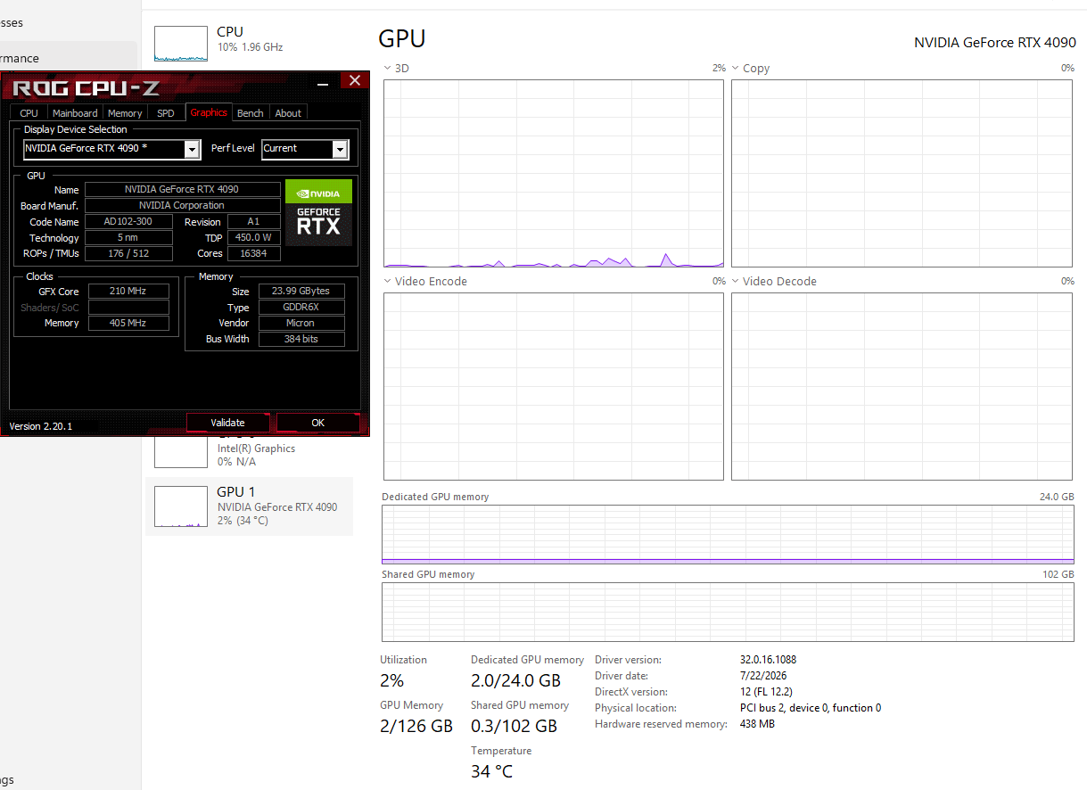Click the CPU-Z Version 2.20.1 label
This screenshot has width=1087, height=790.
(41, 426)
